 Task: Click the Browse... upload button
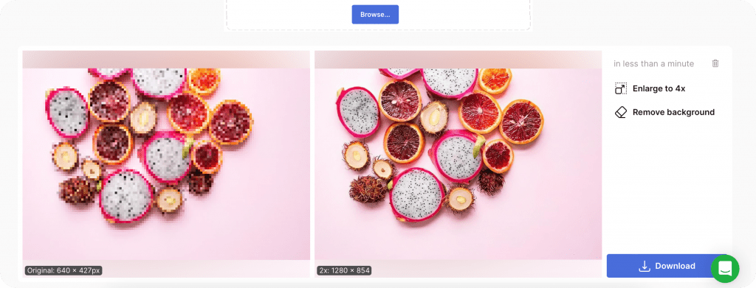(375, 15)
